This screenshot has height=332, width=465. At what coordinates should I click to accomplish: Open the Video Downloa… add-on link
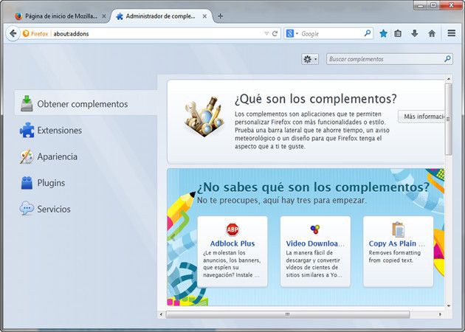tap(315, 243)
